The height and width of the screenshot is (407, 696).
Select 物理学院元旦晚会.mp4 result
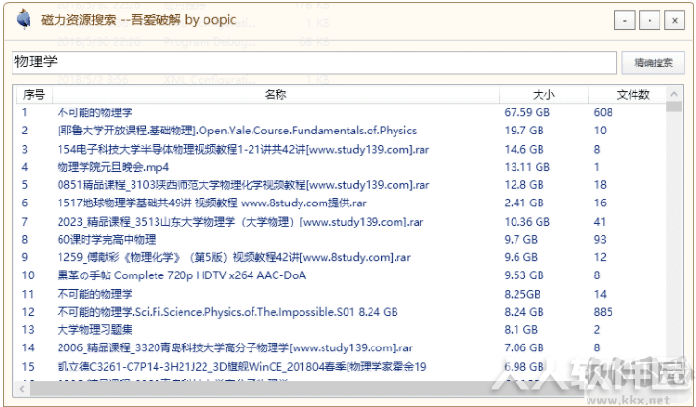pyautogui.click(x=112, y=167)
